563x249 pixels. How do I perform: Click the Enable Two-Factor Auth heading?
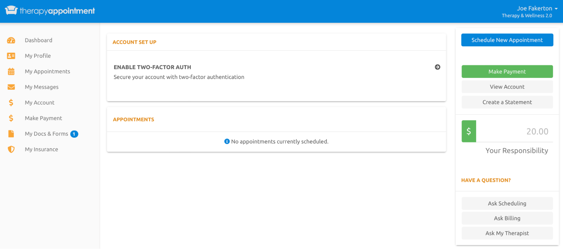tap(152, 67)
